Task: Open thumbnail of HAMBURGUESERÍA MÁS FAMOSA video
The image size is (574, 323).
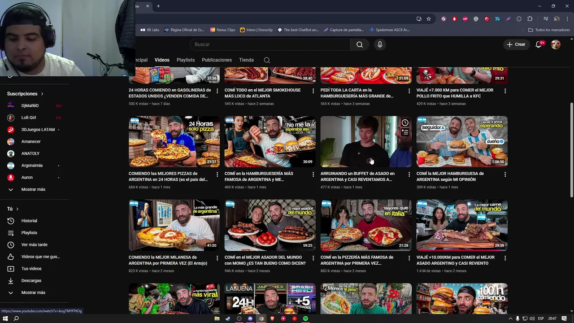Action: click(270, 142)
